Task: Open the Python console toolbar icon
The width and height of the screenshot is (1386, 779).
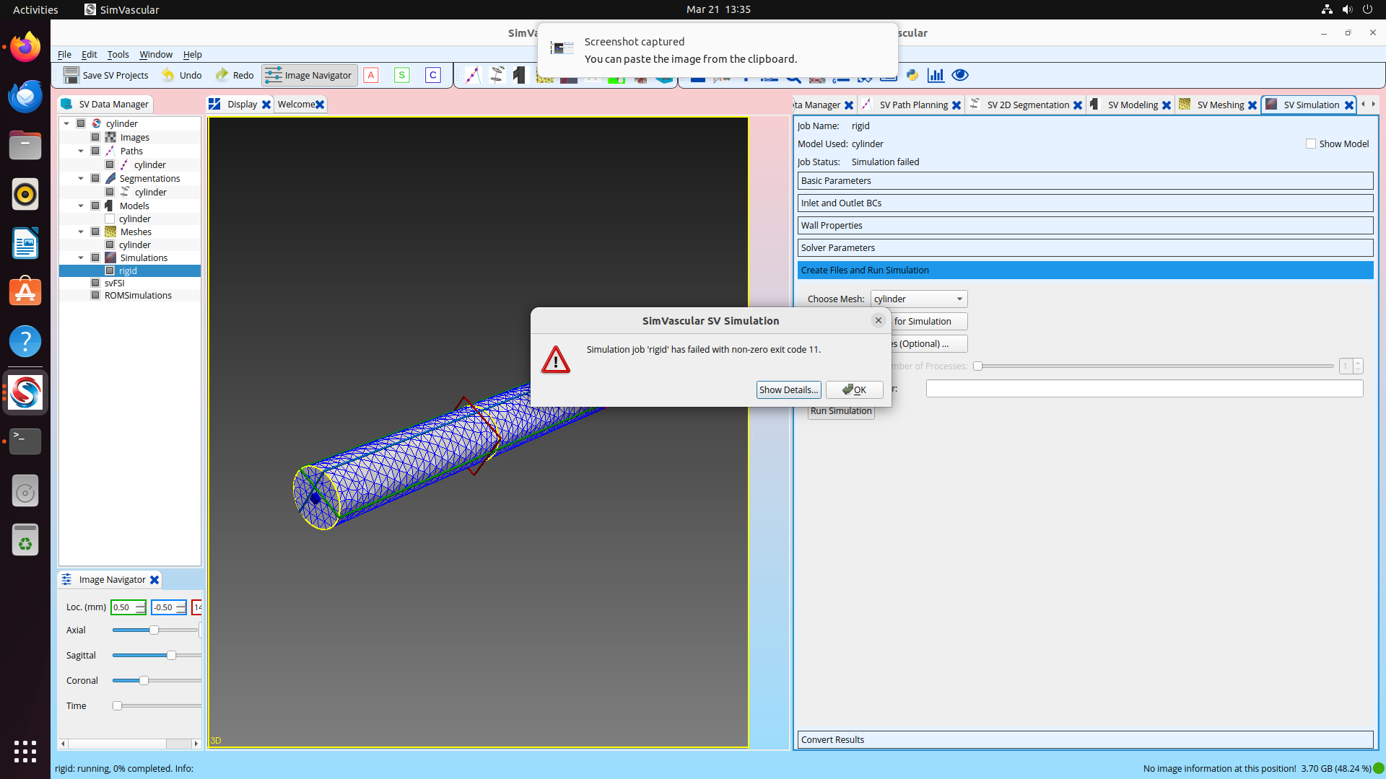Action: click(x=912, y=75)
